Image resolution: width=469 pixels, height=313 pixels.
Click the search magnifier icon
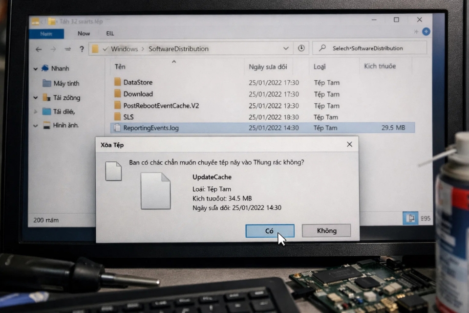pyautogui.click(x=322, y=48)
